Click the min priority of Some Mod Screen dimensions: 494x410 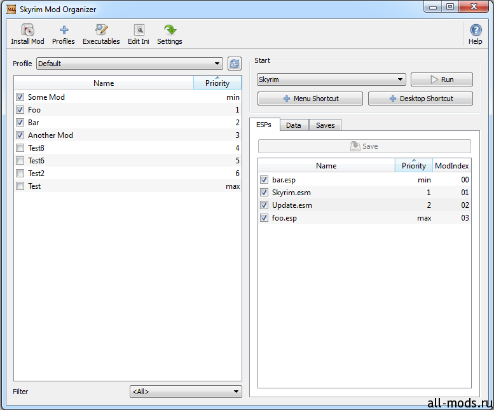click(x=233, y=97)
